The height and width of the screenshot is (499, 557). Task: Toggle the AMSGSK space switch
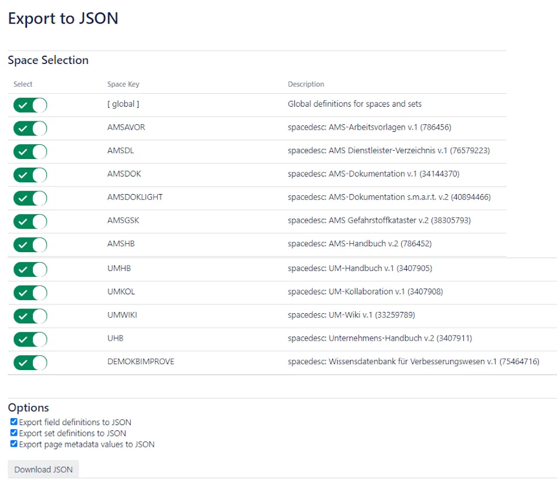(30, 222)
